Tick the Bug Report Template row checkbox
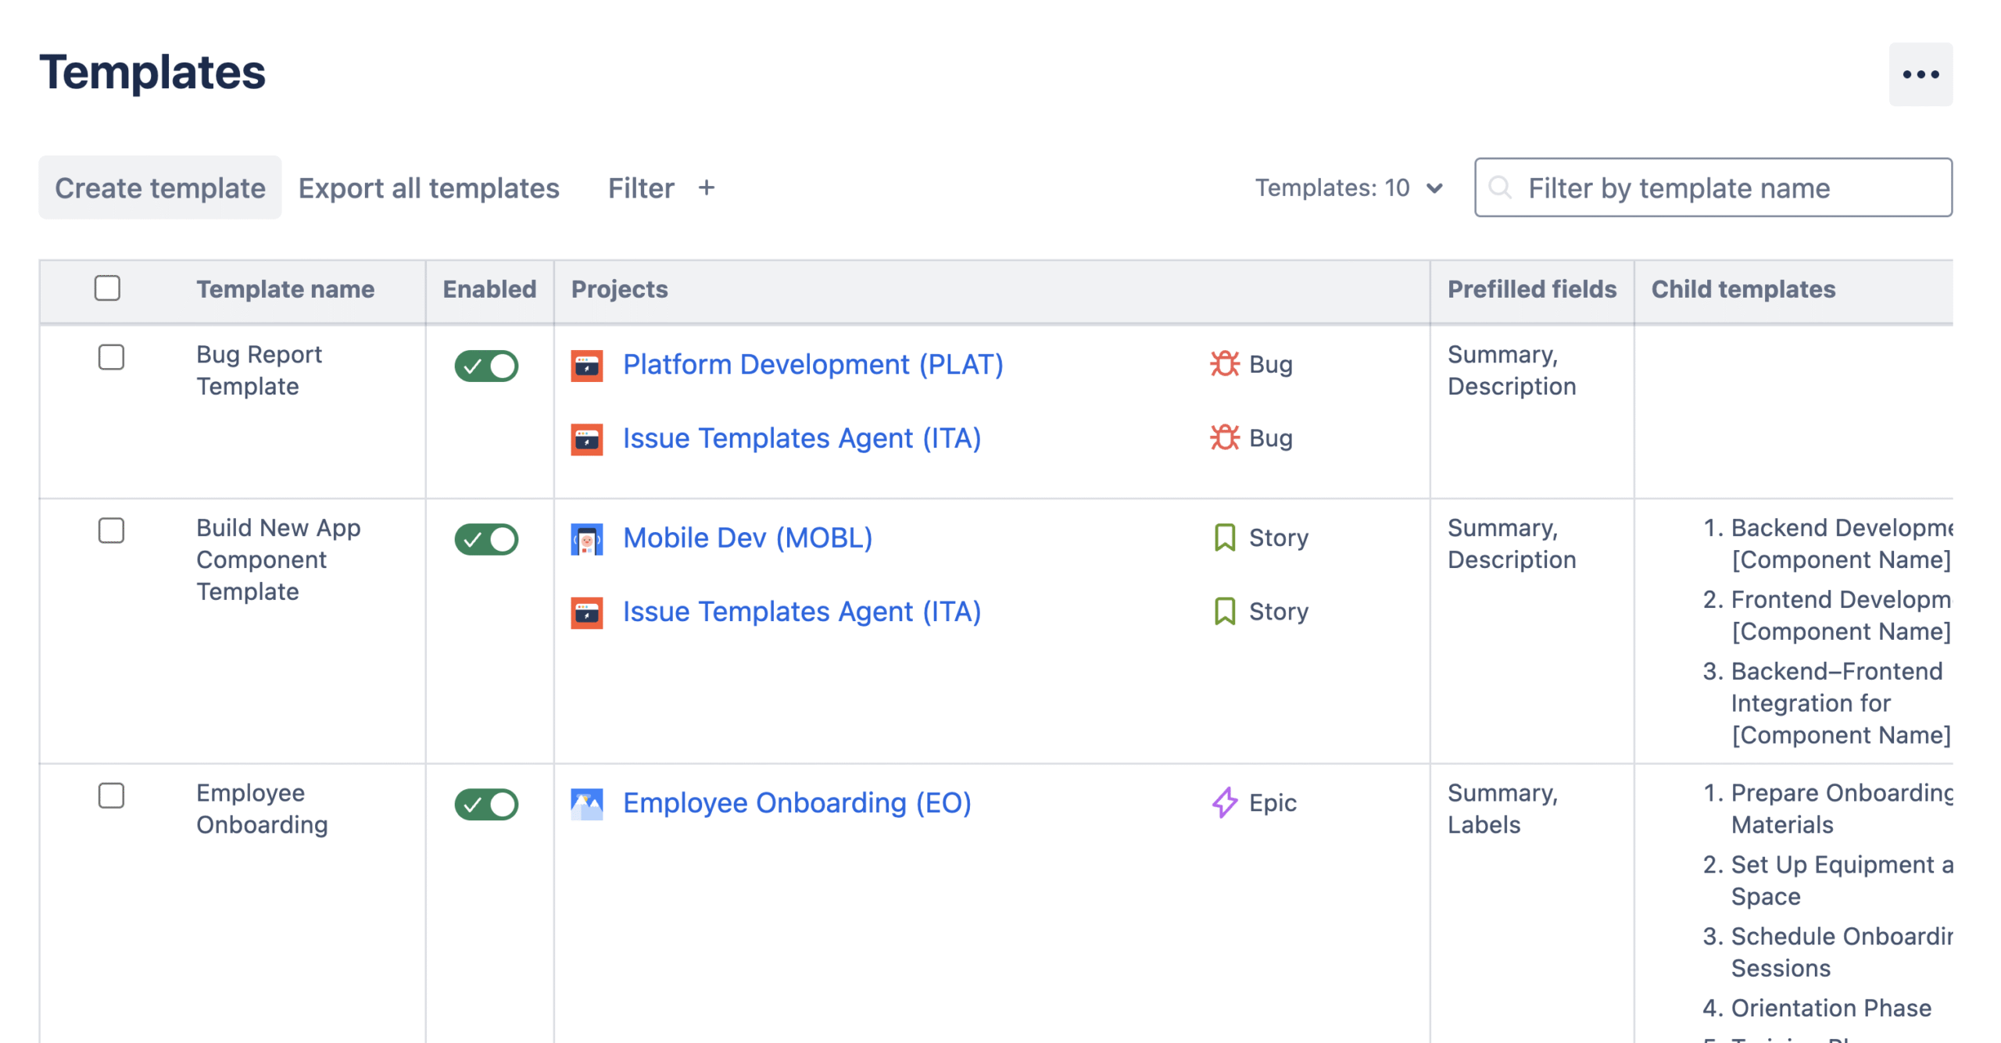The width and height of the screenshot is (2001, 1043). coord(111,357)
